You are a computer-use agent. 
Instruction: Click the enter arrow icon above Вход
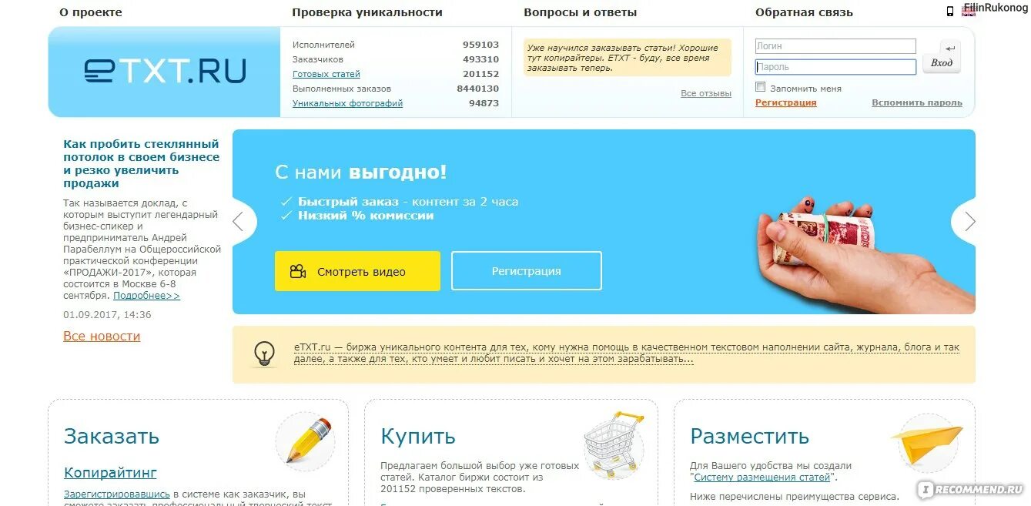950,48
